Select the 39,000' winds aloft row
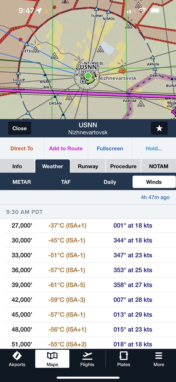The width and height of the screenshot is (176, 382). 88,285
